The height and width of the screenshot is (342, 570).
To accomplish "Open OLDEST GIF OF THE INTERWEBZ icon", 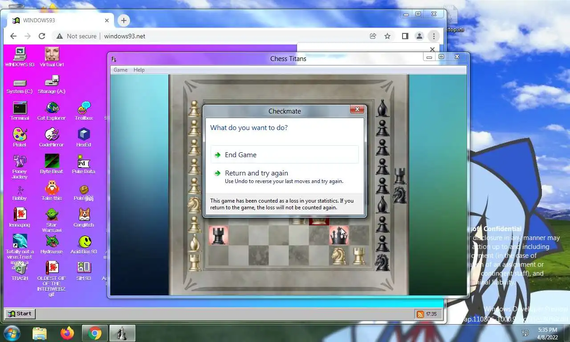I will click(x=52, y=279).
